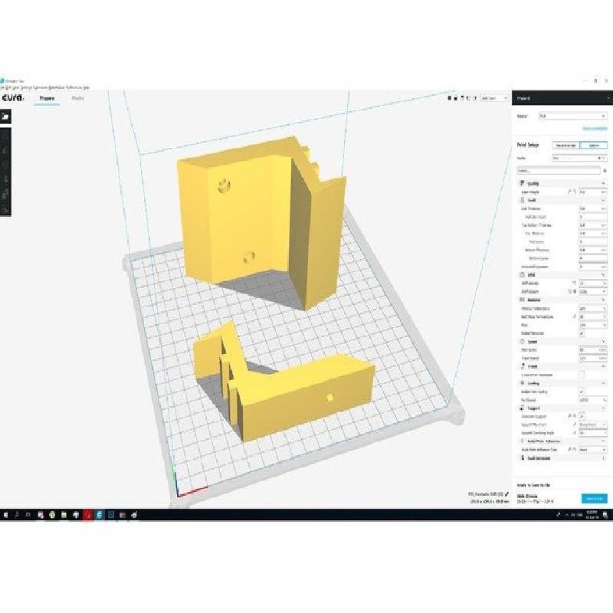Click the Print Speed value field

(x=592, y=350)
